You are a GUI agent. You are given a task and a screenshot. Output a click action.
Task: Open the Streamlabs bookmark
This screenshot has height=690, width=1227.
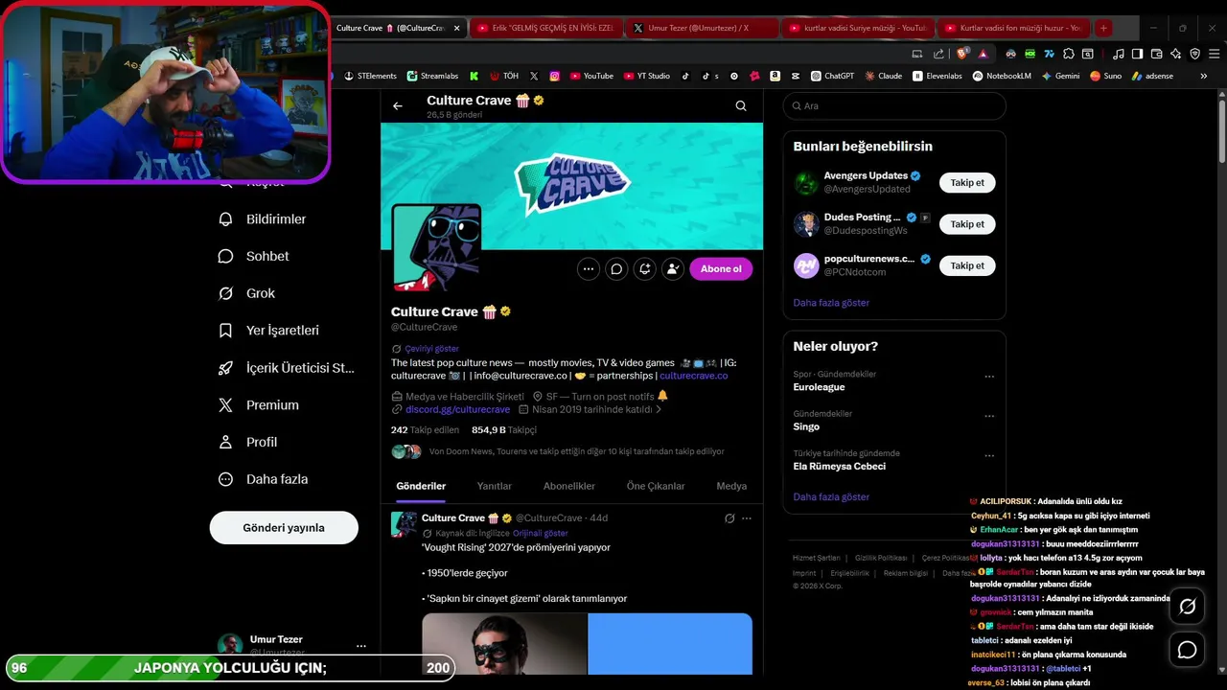click(432, 76)
